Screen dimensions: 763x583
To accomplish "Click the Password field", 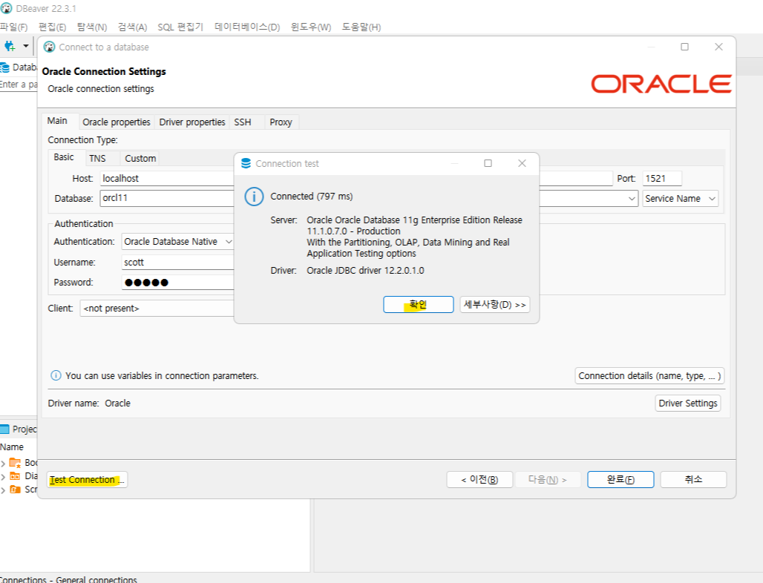I will coord(177,282).
